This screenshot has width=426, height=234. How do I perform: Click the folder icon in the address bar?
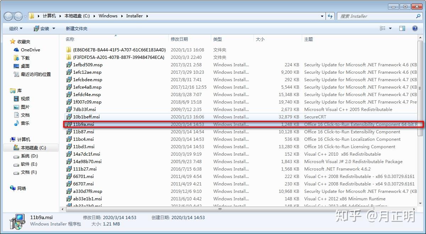(32, 16)
